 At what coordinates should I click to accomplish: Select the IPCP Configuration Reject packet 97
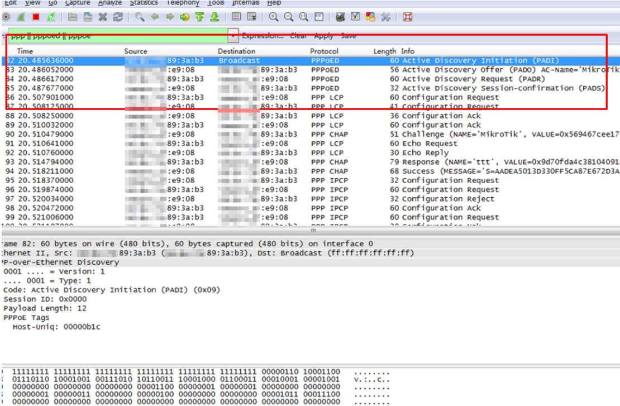311,199
